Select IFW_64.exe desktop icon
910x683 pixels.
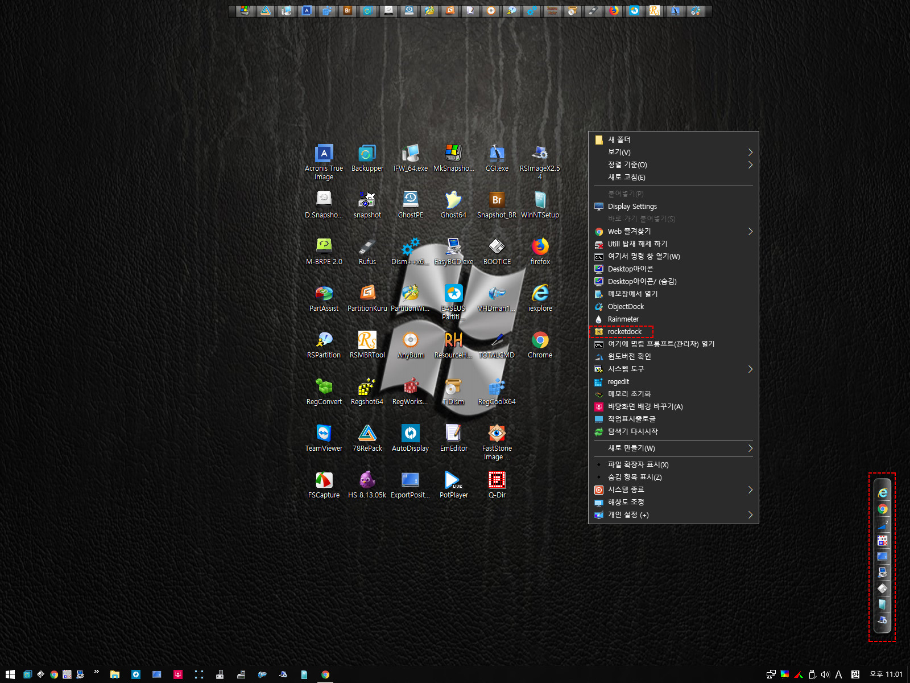pyautogui.click(x=410, y=158)
